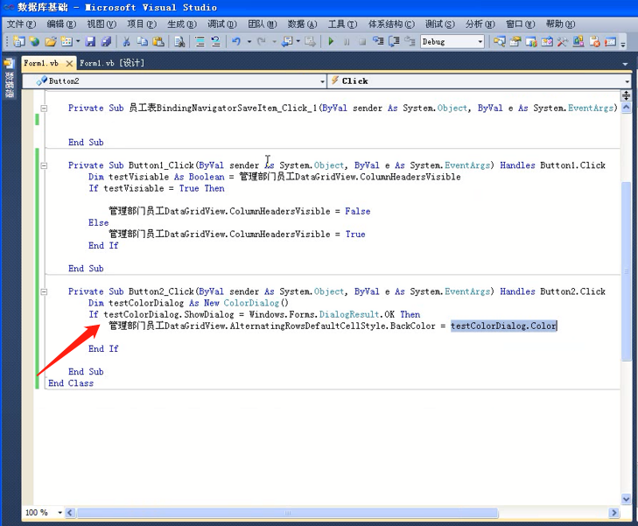Open the 帮助 menu
Screen dimensions: 638x526
(560, 24)
